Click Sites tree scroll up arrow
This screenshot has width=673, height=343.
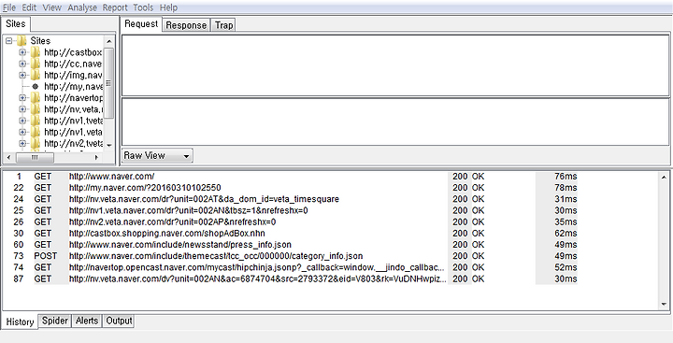[109, 41]
